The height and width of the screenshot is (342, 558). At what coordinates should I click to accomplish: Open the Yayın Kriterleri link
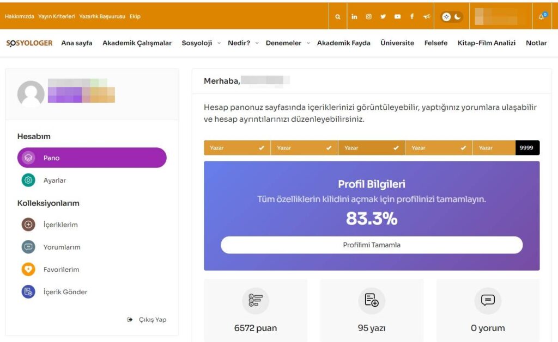(x=57, y=16)
